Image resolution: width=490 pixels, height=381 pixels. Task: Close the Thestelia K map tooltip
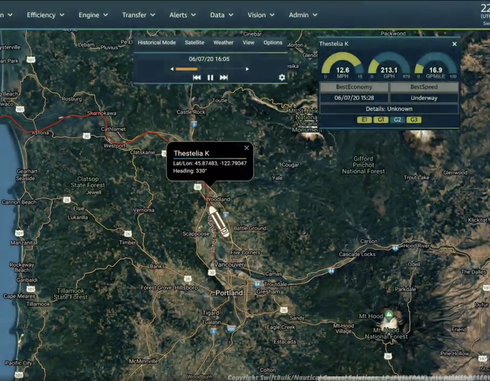(x=247, y=148)
